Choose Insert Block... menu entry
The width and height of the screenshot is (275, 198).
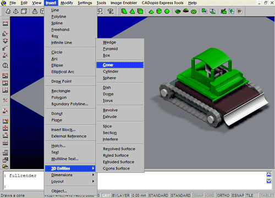[x=70, y=130]
